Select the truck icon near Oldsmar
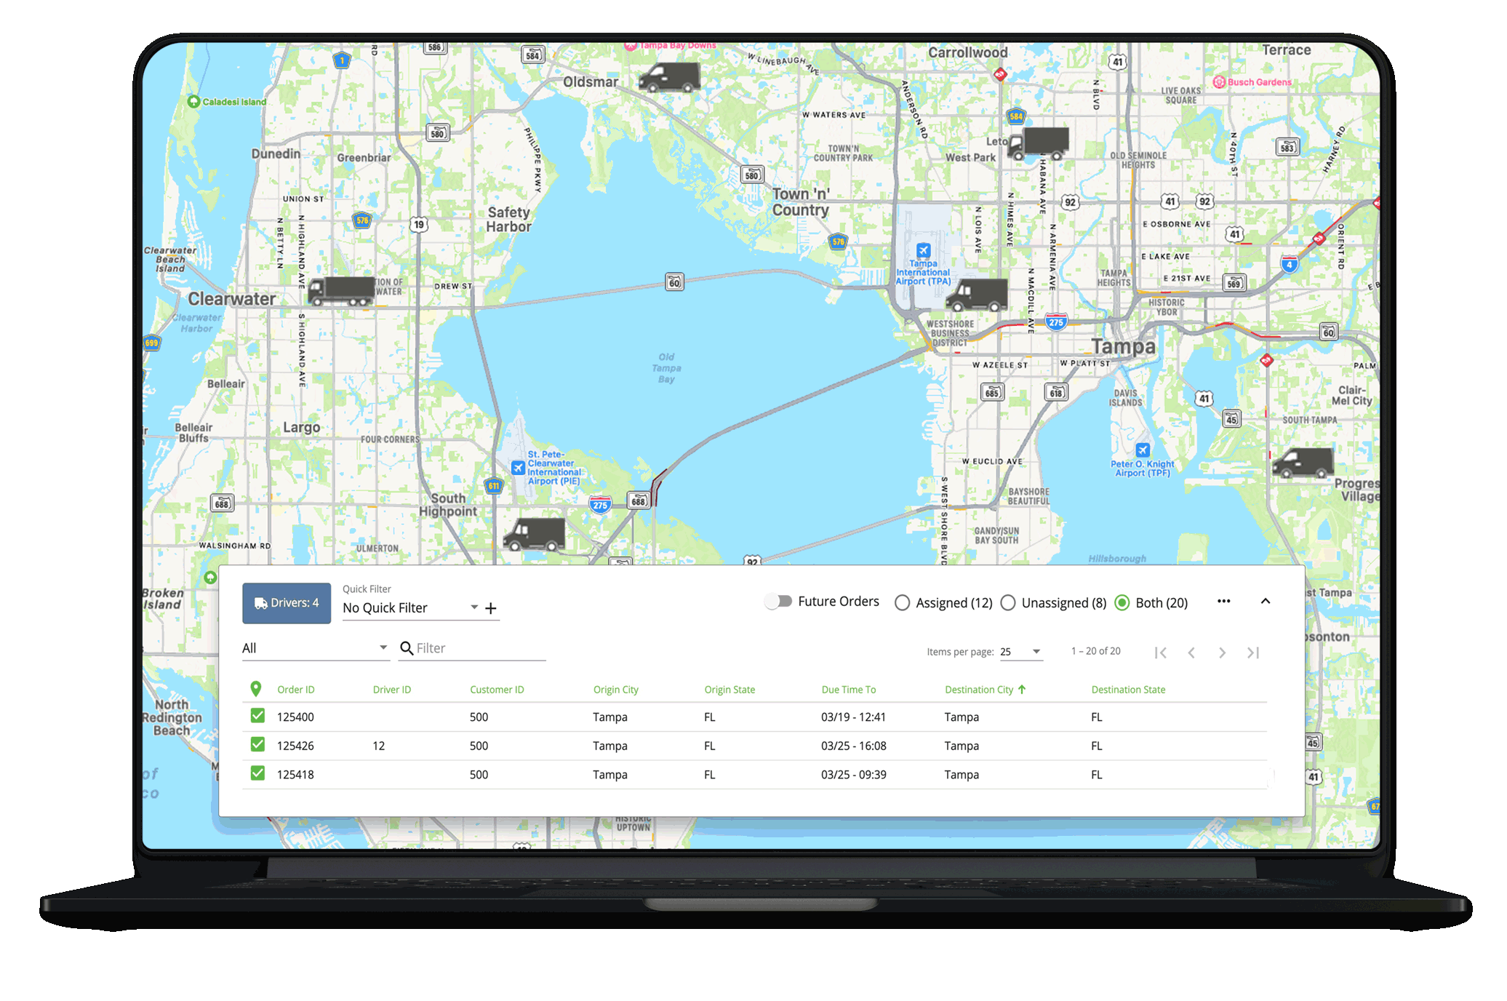The width and height of the screenshot is (1507, 1001). click(x=668, y=76)
